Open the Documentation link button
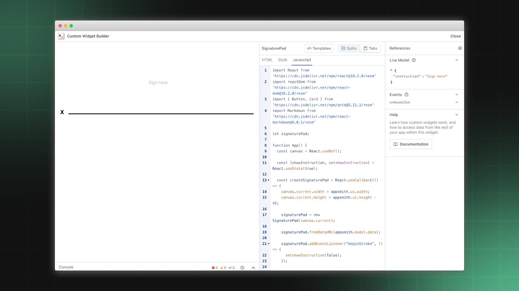 tap(411, 144)
